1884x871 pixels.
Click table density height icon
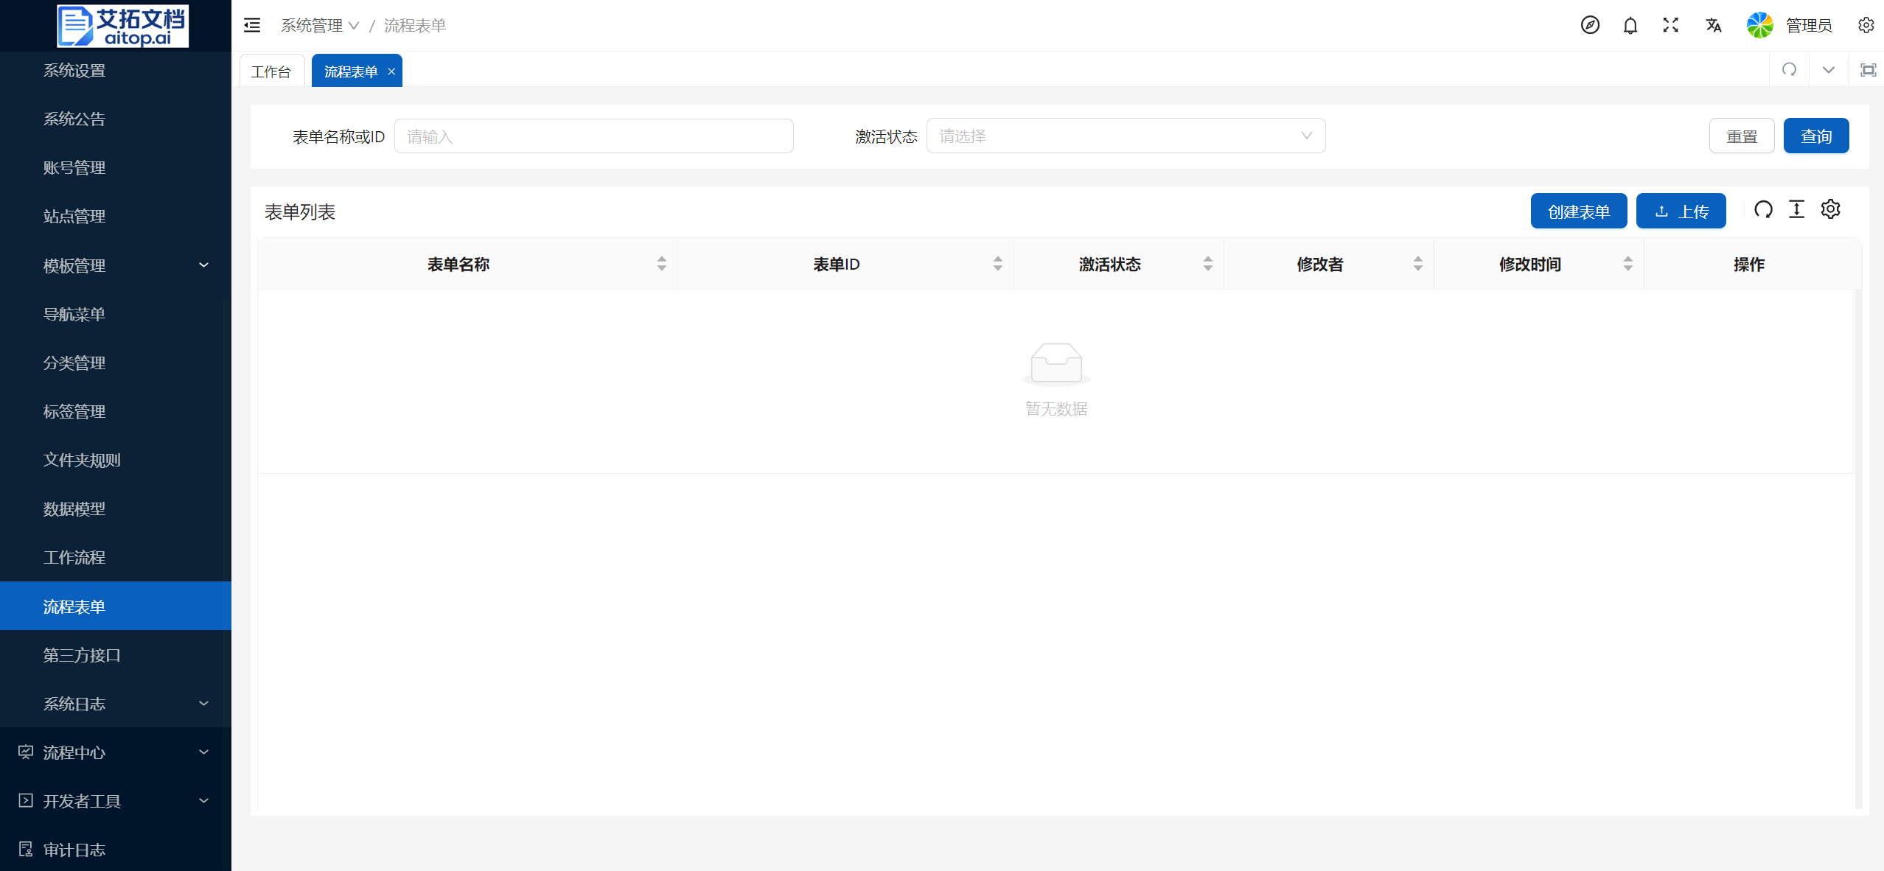click(1796, 210)
